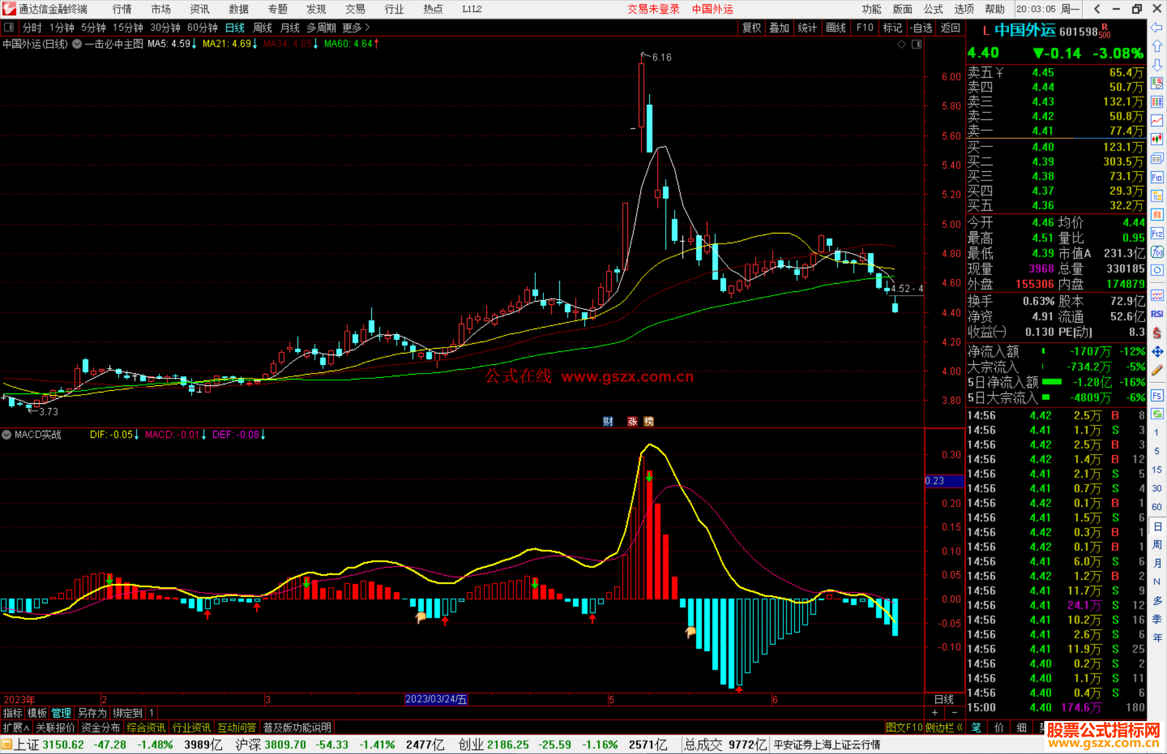1167x754 pixels.
Task: Toggle the main chart indicator round button
Action: (77, 44)
